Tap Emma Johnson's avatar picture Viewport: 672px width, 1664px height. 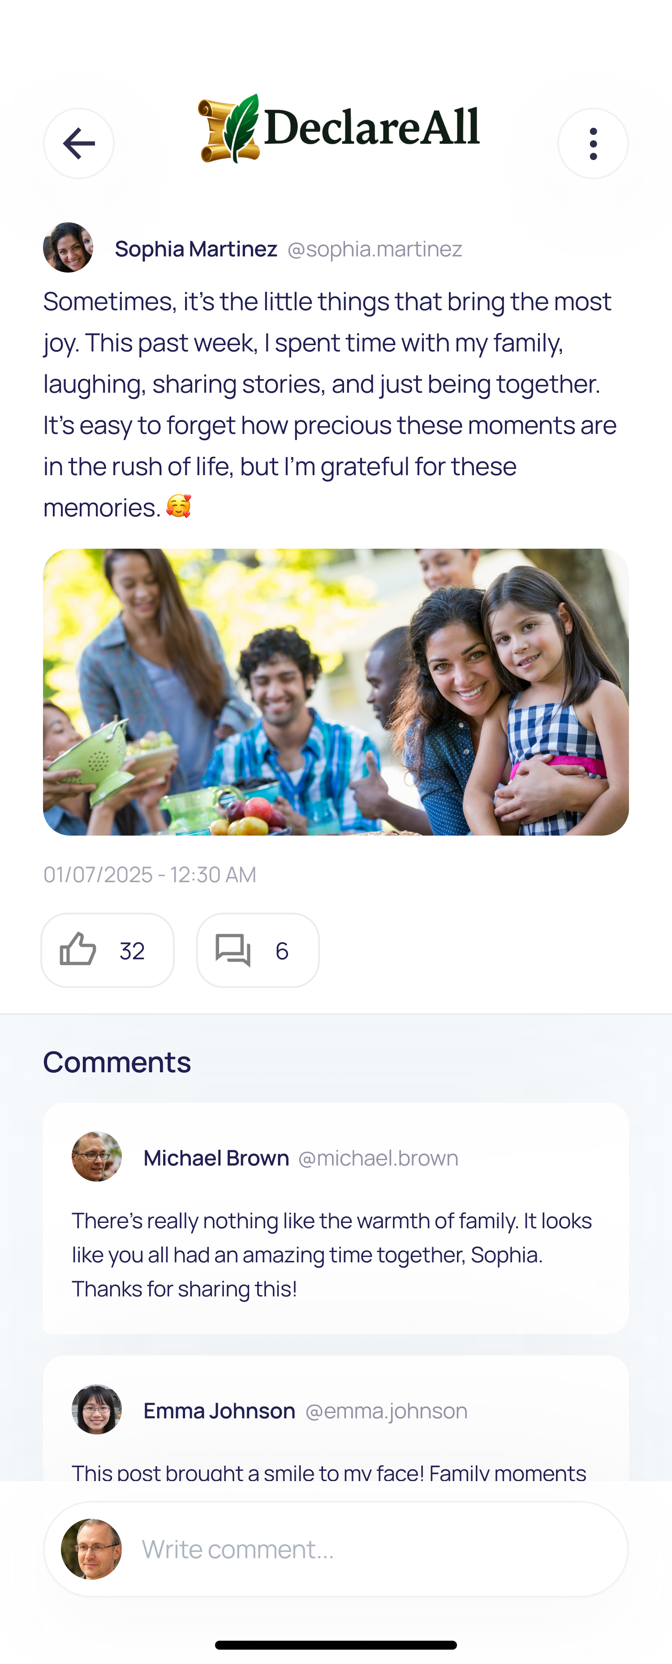point(97,1410)
